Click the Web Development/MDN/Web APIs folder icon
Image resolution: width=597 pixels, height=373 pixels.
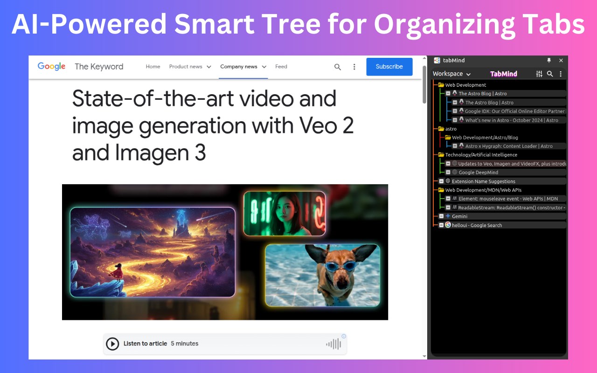[x=441, y=190]
